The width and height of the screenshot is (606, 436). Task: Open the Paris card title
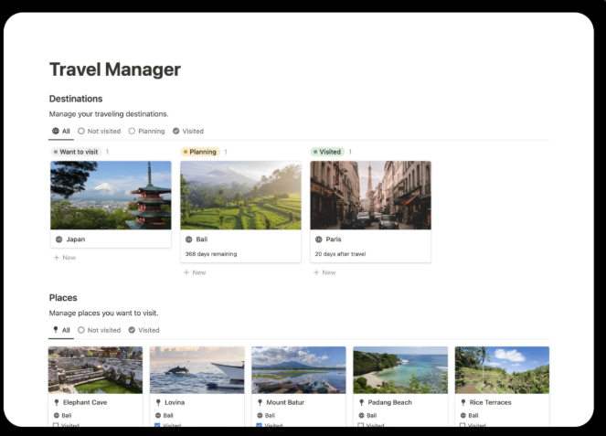334,239
